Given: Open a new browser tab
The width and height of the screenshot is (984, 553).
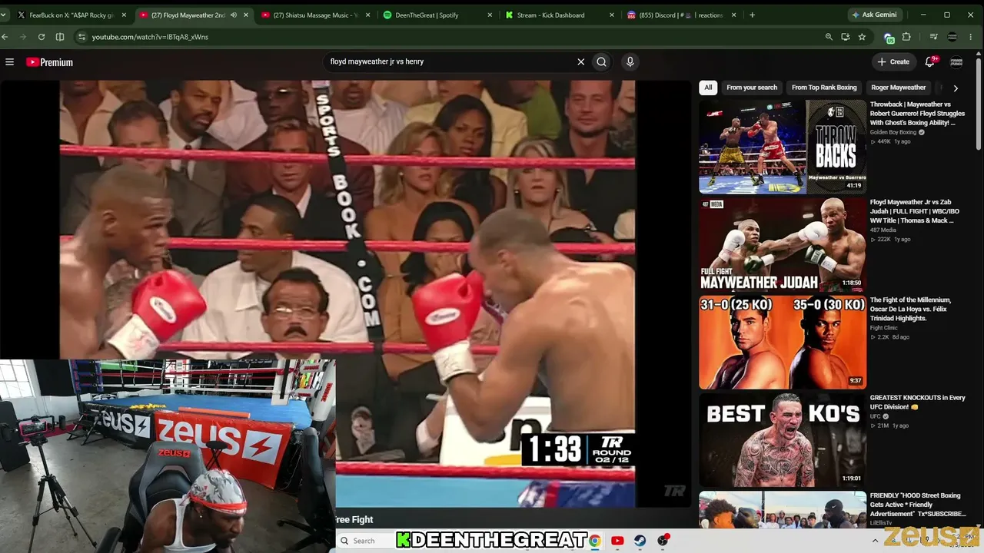Looking at the screenshot, I should [x=752, y=15].
